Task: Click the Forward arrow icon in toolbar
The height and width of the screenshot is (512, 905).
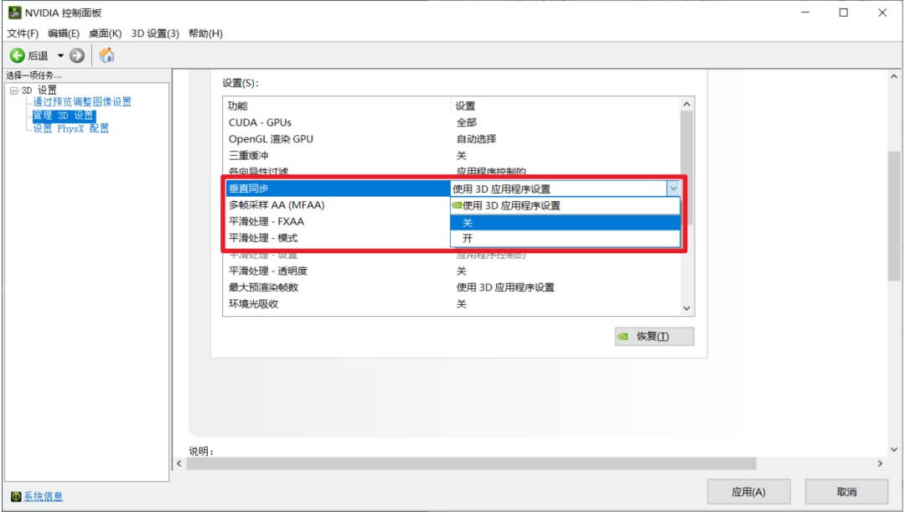Action: [77, 55]
